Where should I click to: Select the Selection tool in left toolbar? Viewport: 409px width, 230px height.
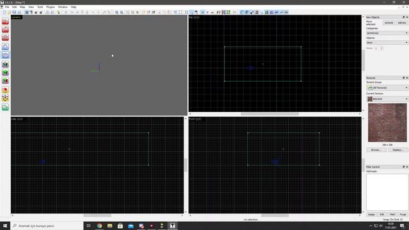[x=6, y=21]
